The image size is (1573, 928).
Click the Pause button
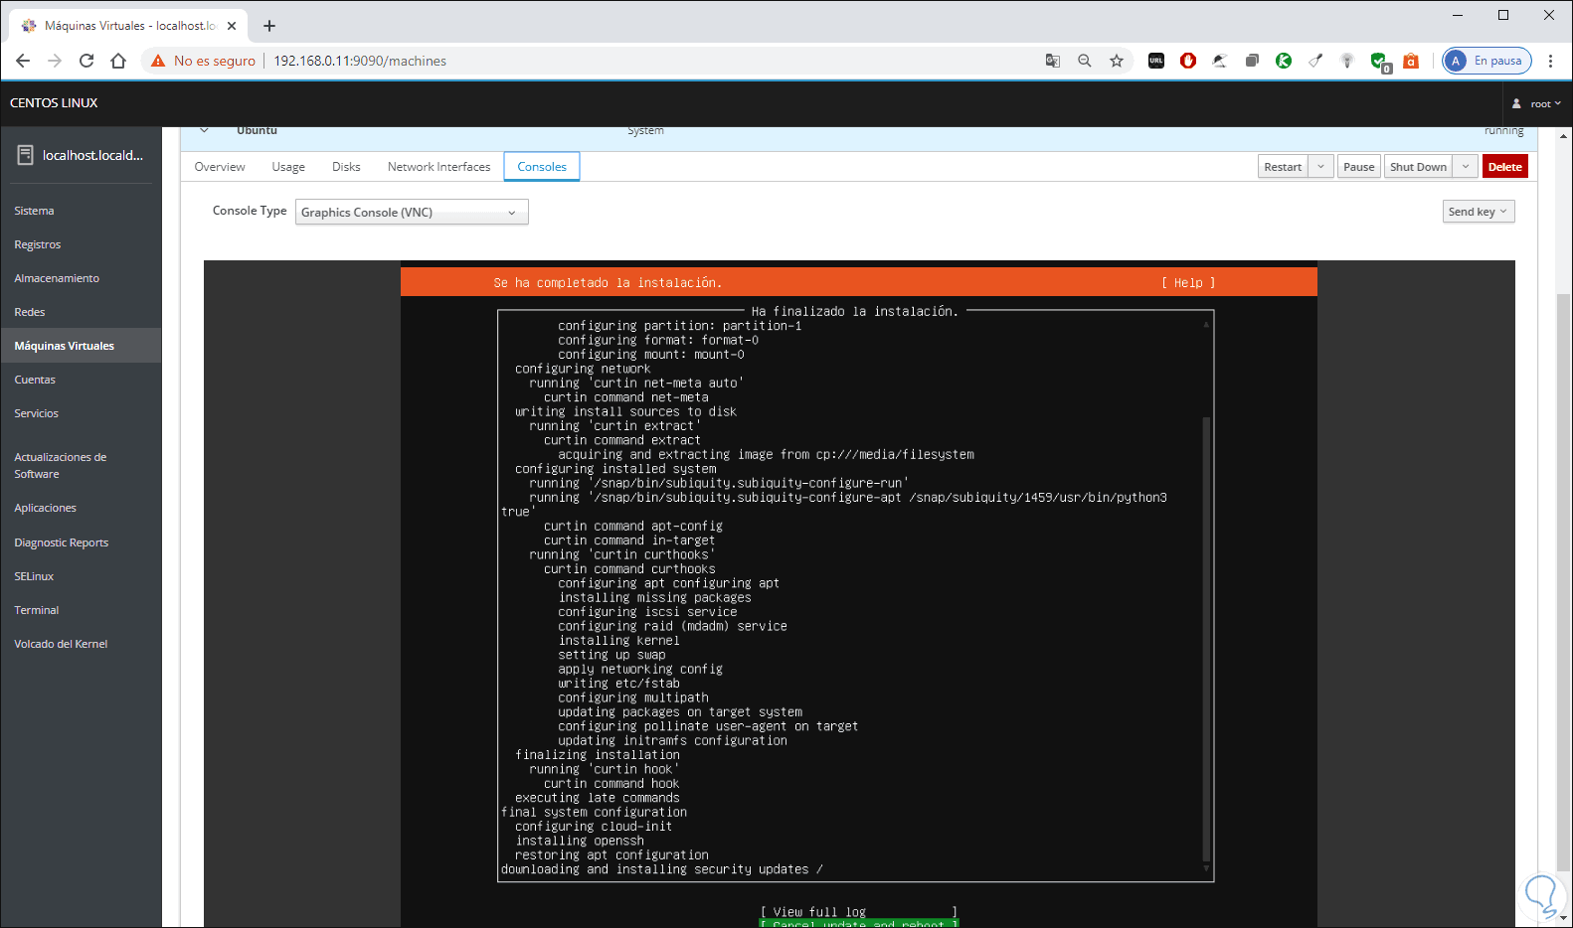coord(1358,167)
